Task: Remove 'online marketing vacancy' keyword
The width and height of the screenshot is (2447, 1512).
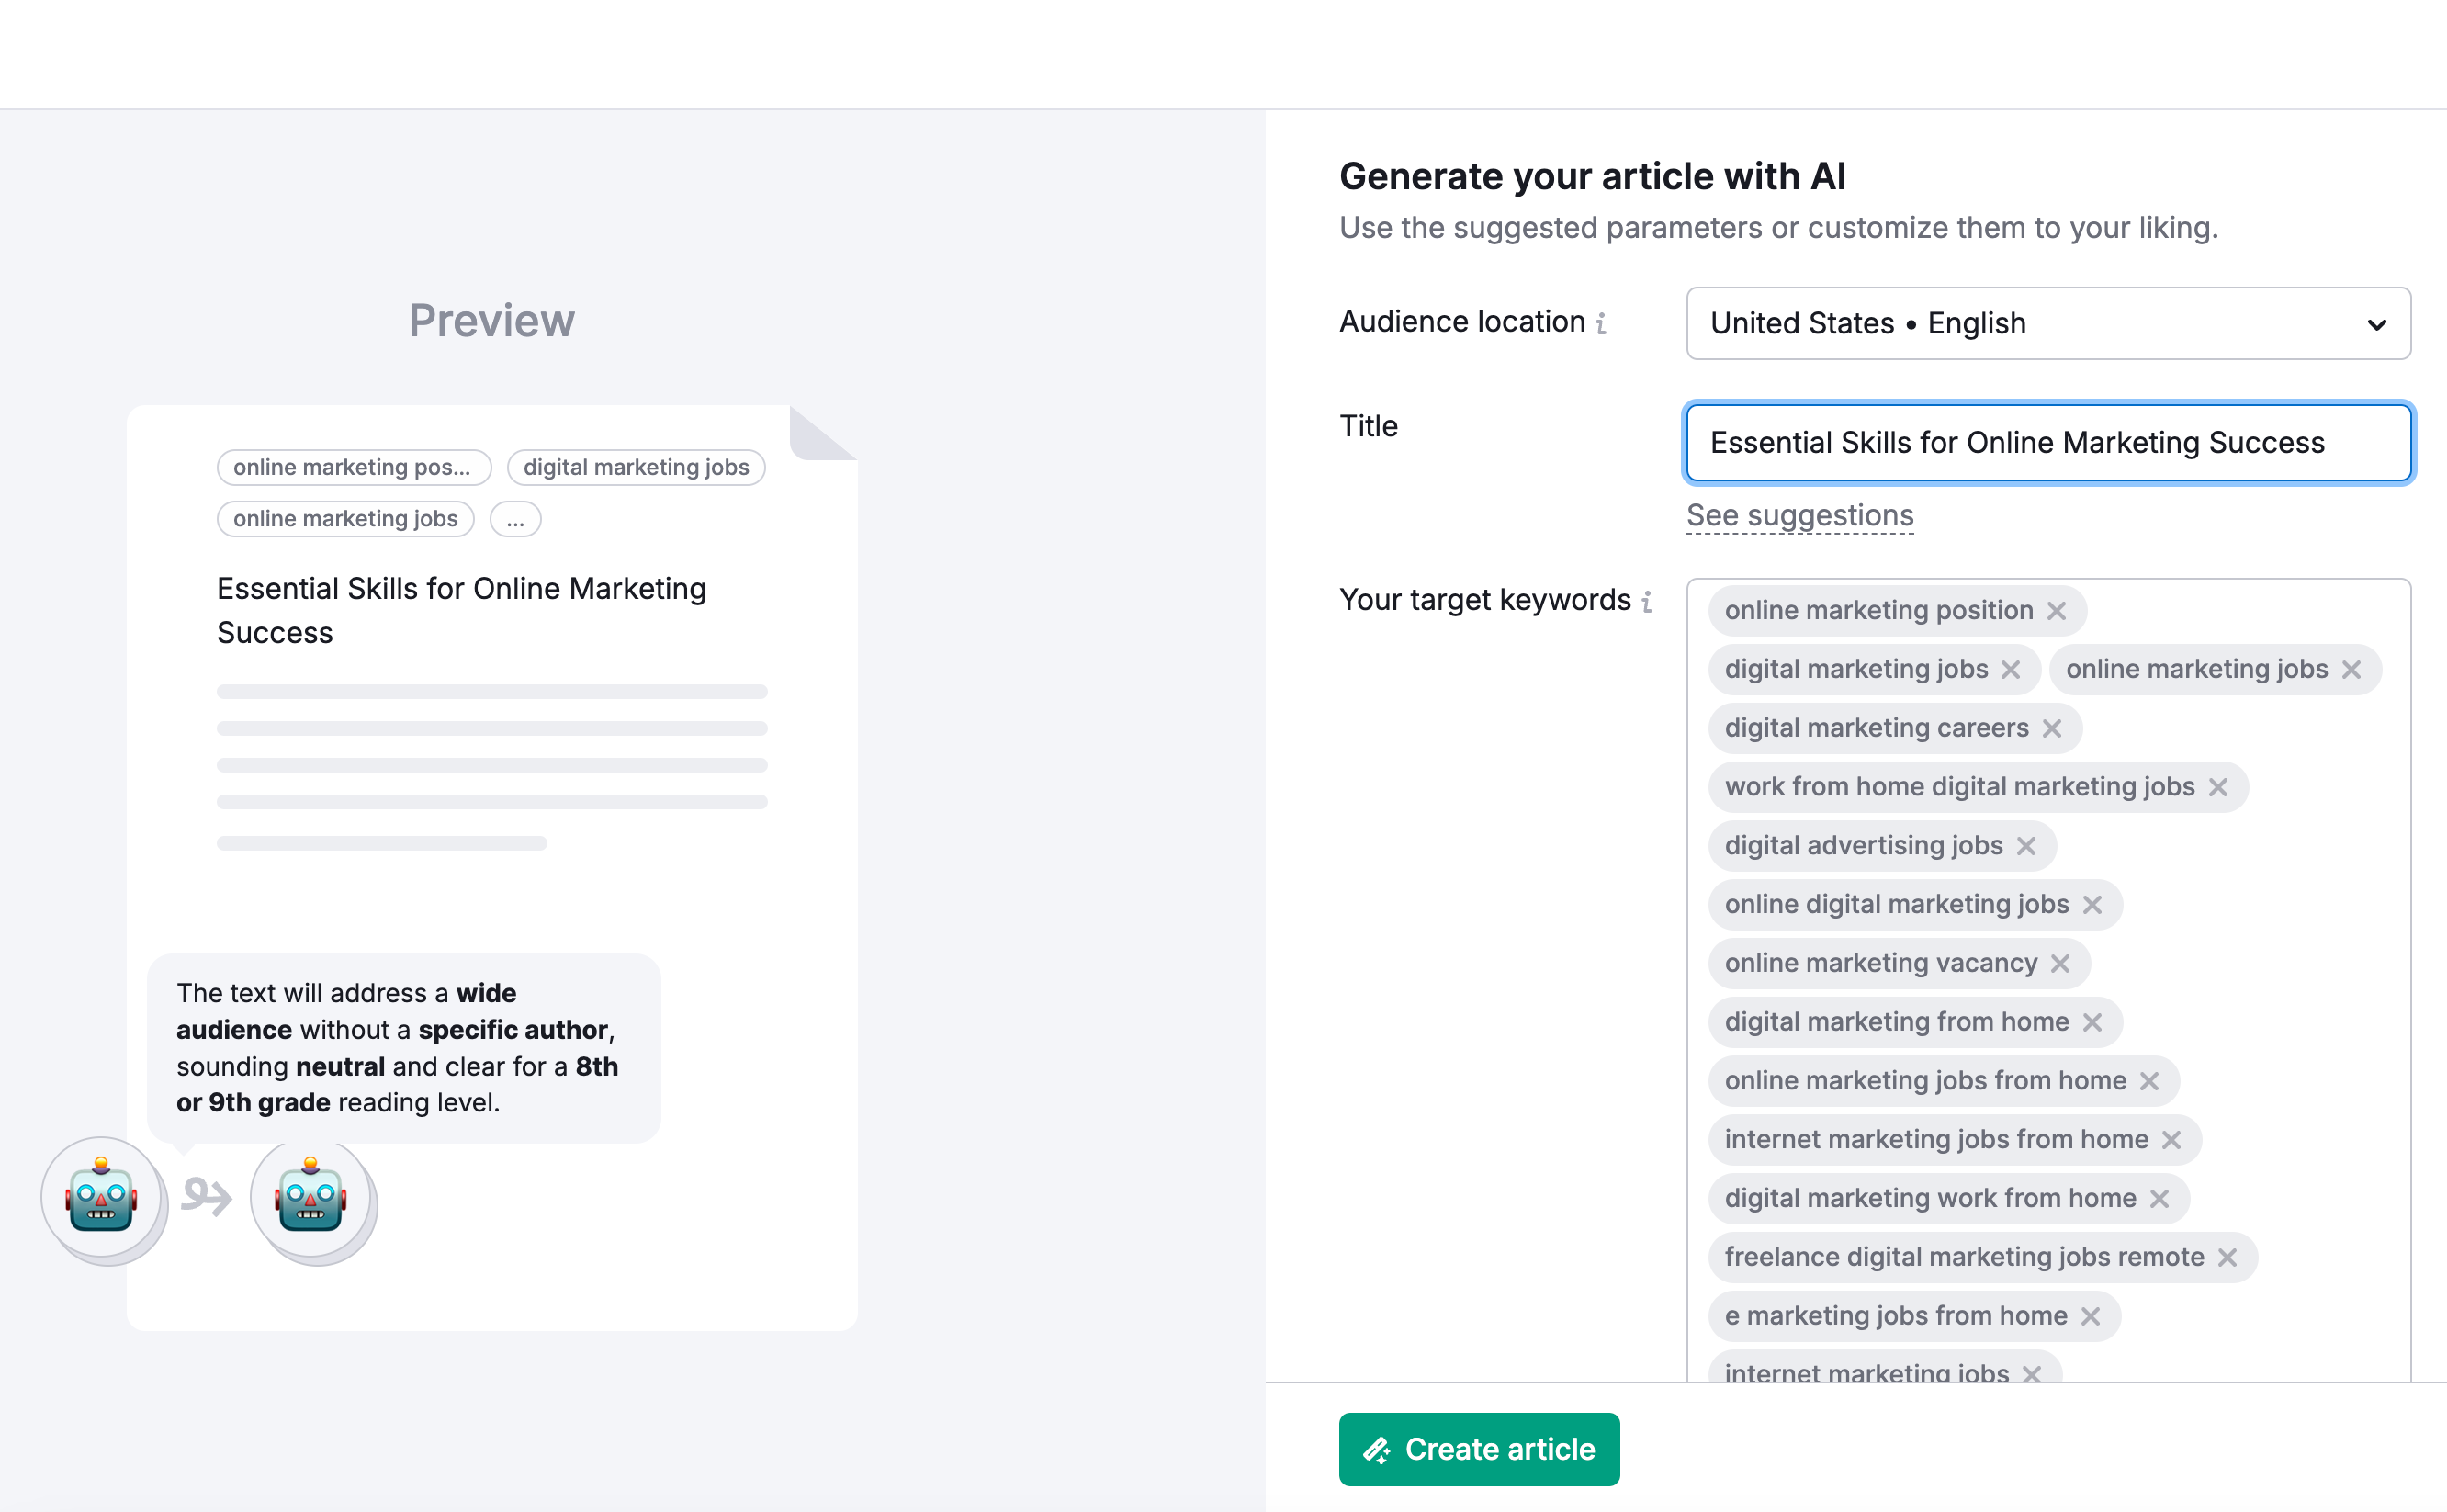Action: [2059, 964]
